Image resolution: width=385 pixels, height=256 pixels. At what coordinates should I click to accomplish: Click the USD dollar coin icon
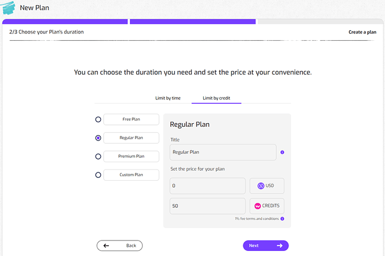261,186
